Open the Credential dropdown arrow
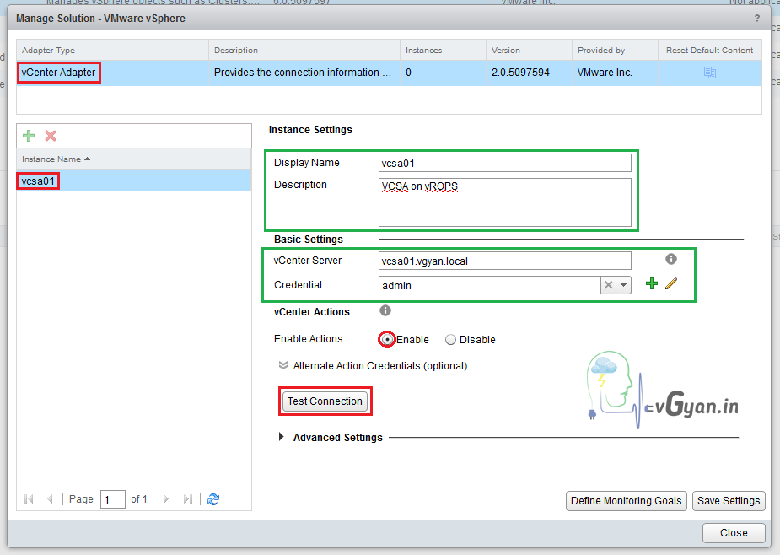 [x=624, y=286]
